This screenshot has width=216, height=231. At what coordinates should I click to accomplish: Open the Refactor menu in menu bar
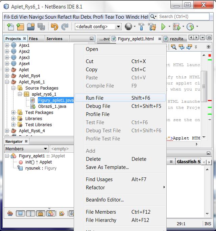click(x=65, y=17)
